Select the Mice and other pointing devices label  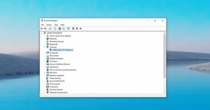tap(63, 70)
